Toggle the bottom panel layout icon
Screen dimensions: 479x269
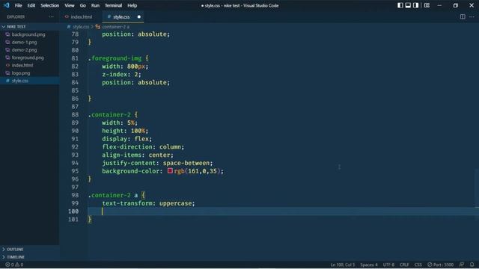(x=408, y=5)
